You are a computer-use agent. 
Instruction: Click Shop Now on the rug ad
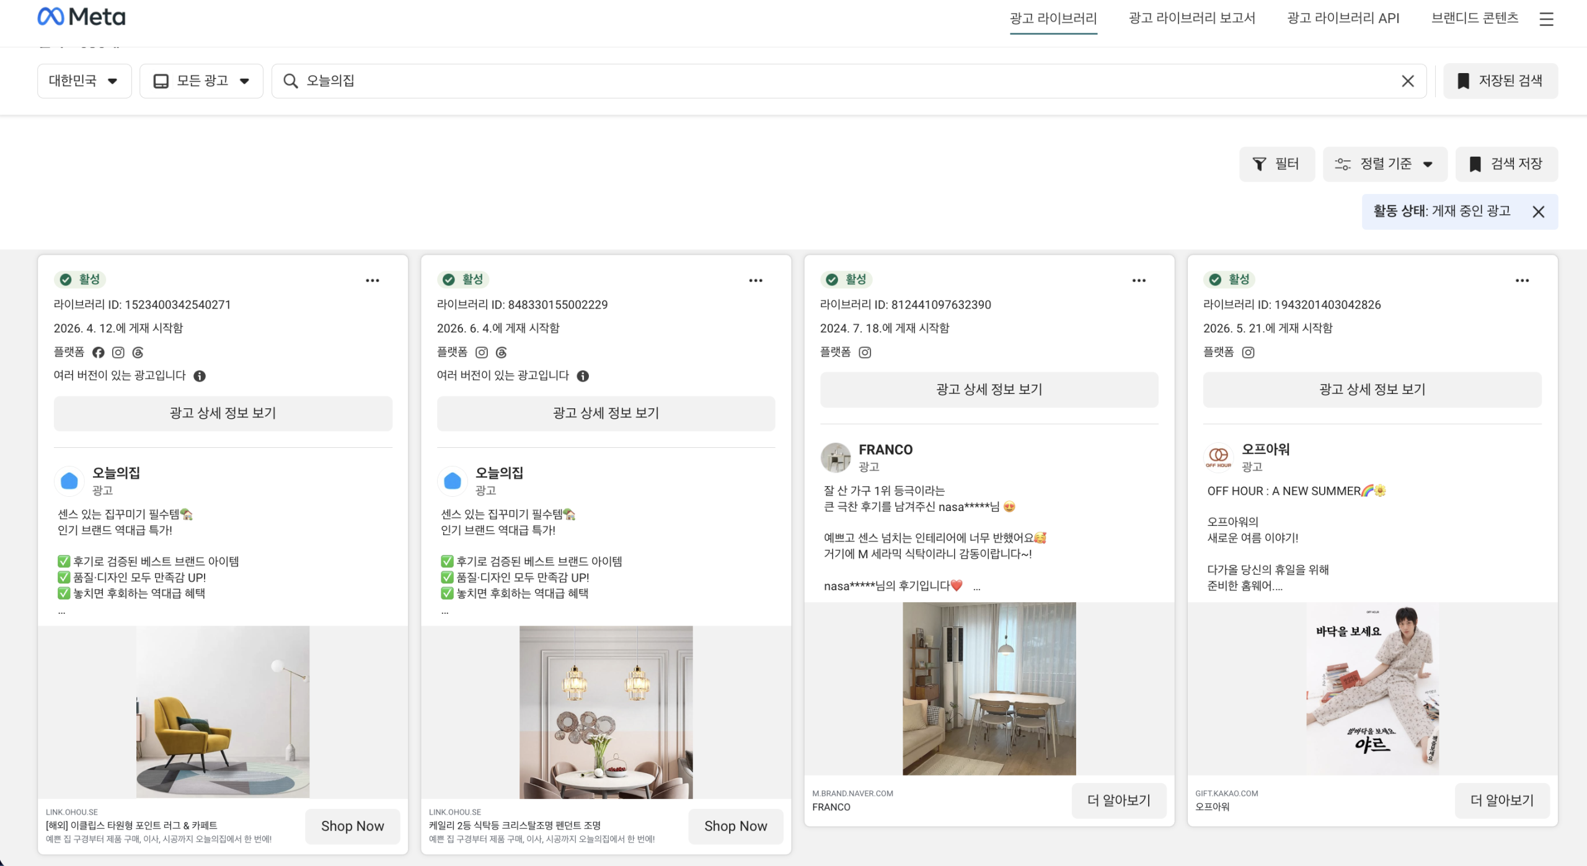tap(353, 826)
